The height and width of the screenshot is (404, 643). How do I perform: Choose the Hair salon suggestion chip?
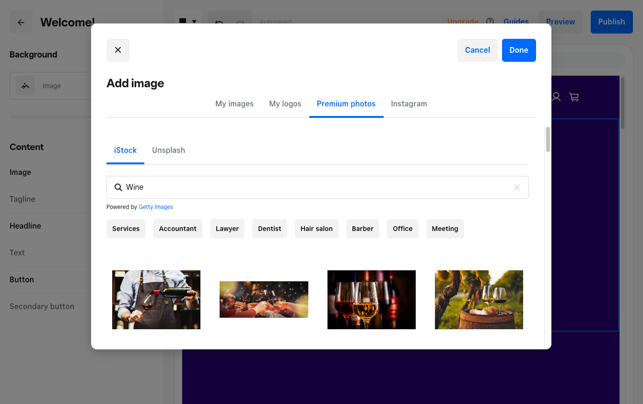(316, 229)
